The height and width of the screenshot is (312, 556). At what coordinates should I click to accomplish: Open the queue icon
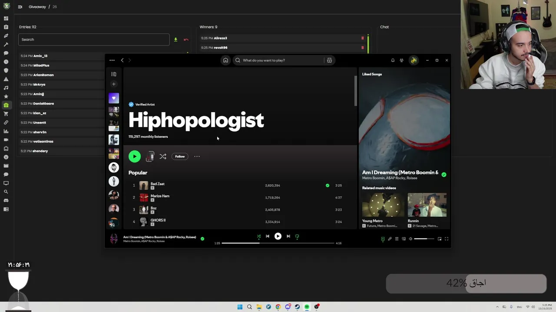pos(397,239)
